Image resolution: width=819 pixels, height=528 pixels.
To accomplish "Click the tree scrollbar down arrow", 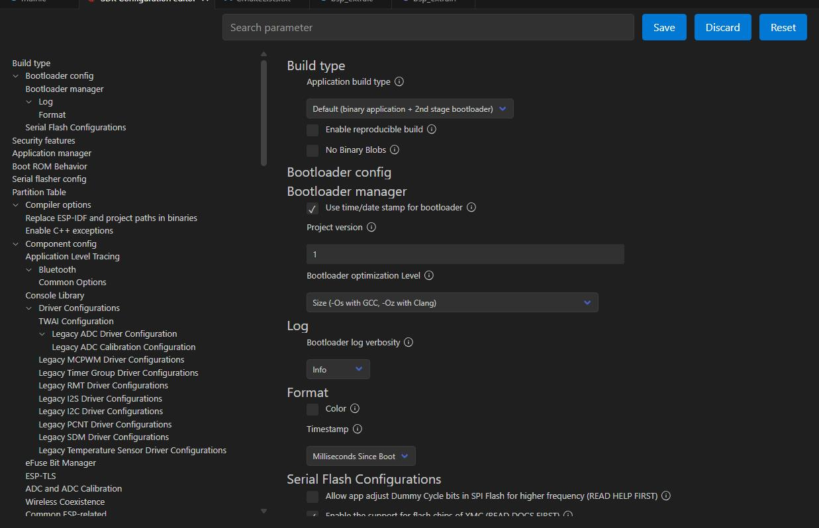I will point(264,511).
